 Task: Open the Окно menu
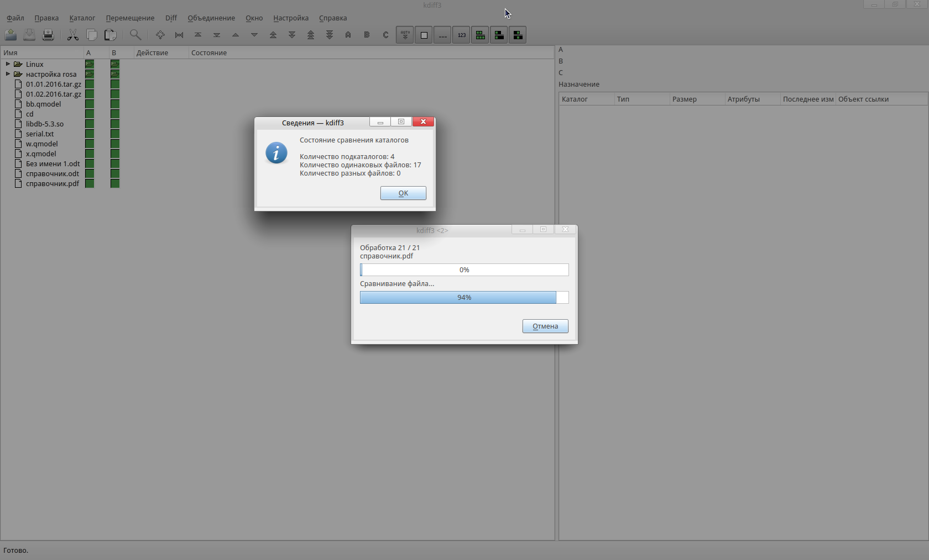[254, 18]
